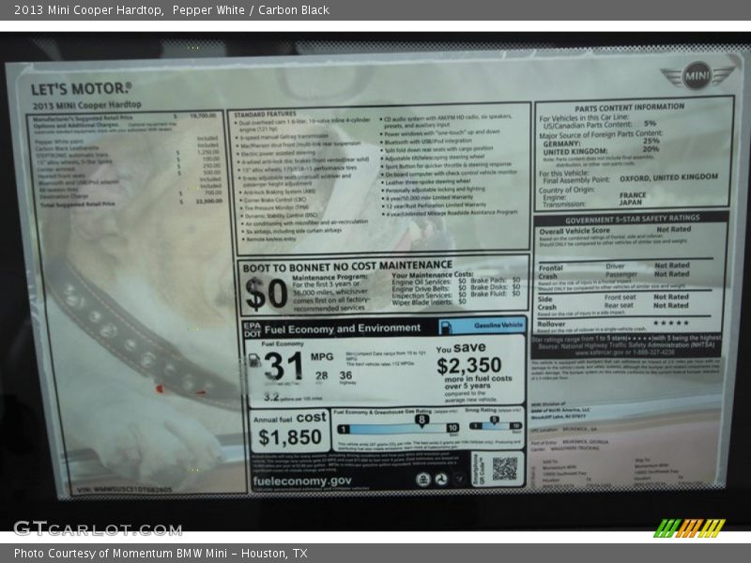Click the VIN number line

(x=125, y=489)
